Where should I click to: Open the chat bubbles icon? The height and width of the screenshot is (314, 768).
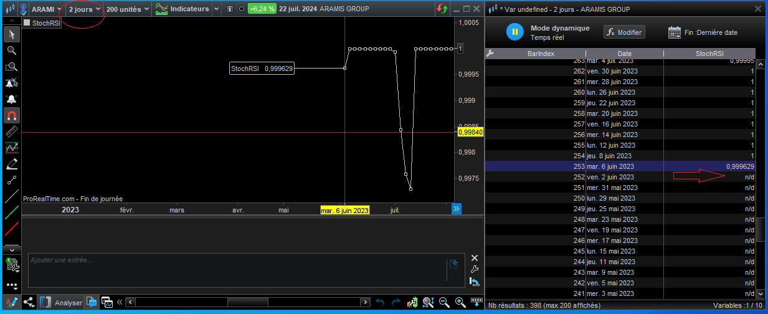coord(92,302)
